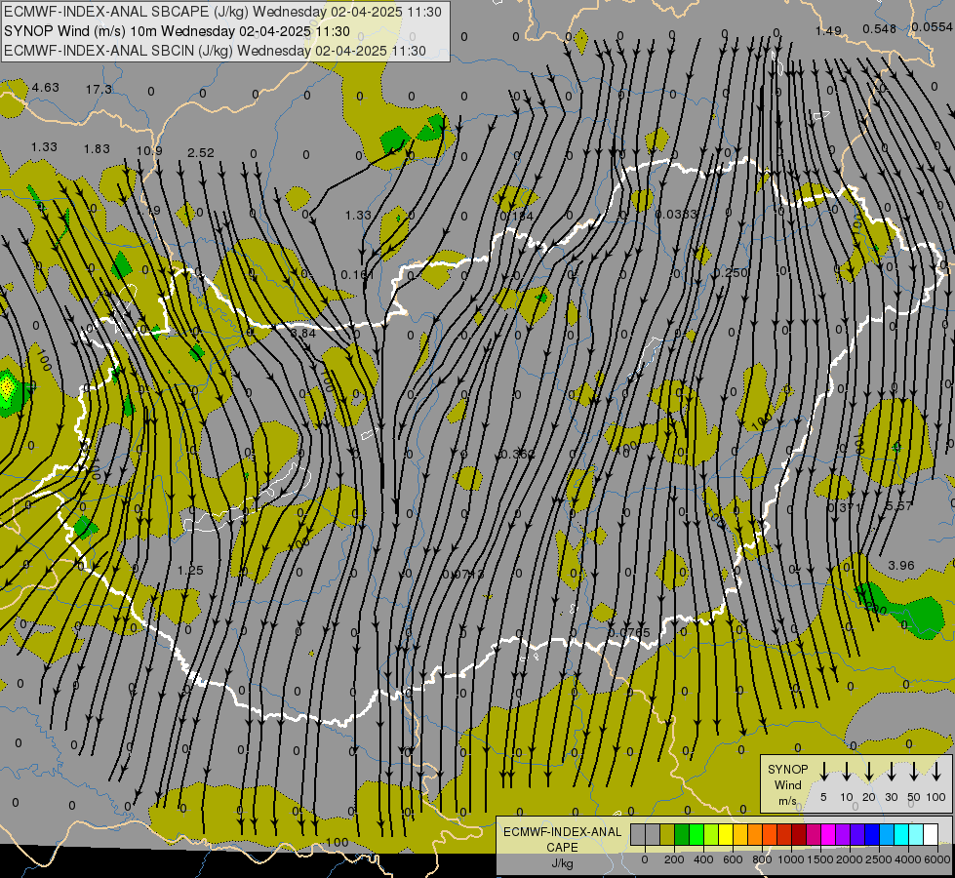The image size is (955, 878).
Task: Click the 3.84 value on the map
Action: (303, 333)
